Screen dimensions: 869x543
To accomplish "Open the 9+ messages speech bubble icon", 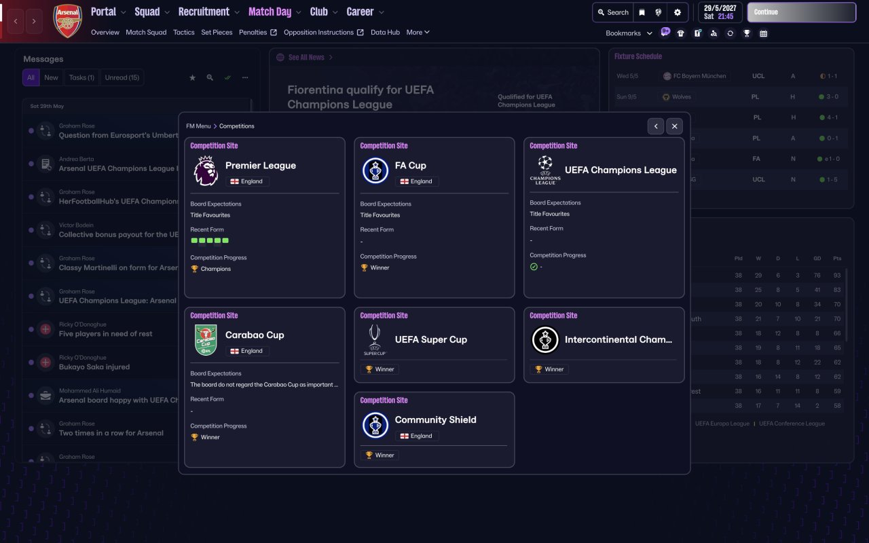I will [x=665, y=32].
